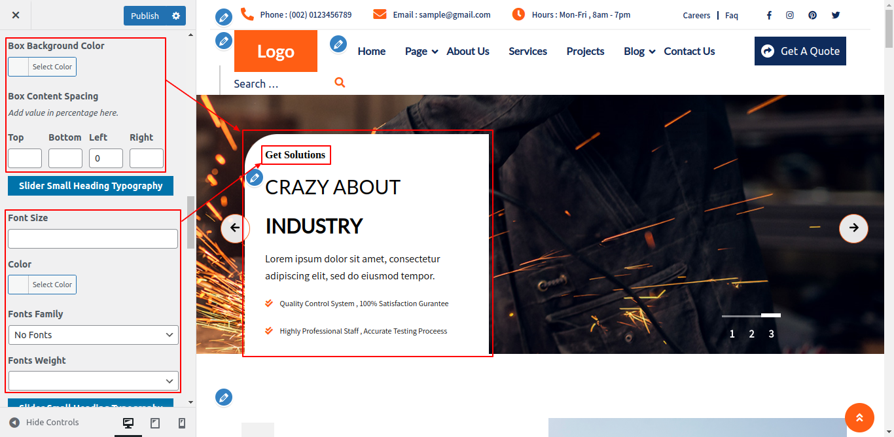This screenshot has height=437, width=894.
Task: Click the Font Size input field
Action: [x=93, y=239]
